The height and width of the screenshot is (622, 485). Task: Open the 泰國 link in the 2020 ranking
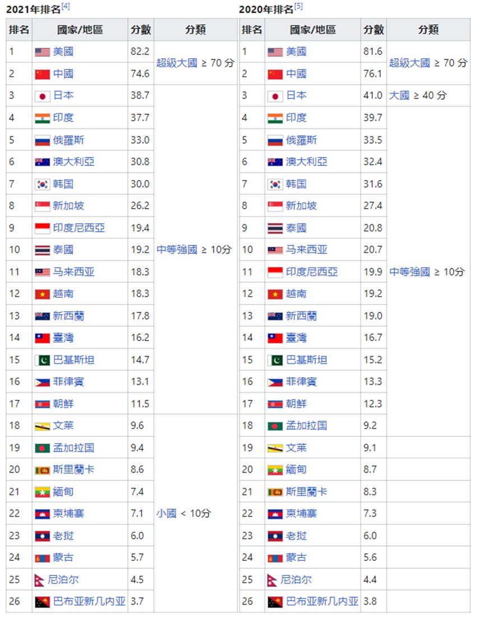pos(295,227)
